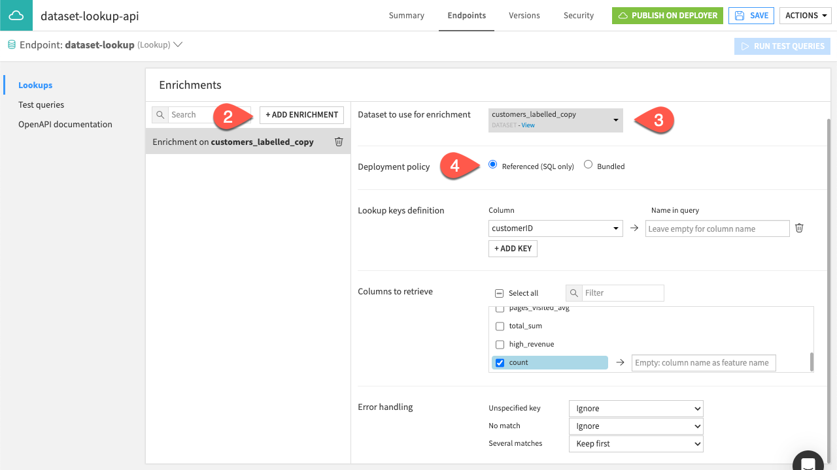Click the View link under the dataset dropdown
Image resolution: width=837 pixels, height=470 pixels.
(528, 125)
